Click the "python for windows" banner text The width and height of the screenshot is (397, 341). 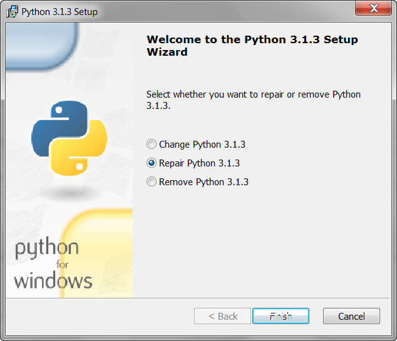click(x=52, y=264)
